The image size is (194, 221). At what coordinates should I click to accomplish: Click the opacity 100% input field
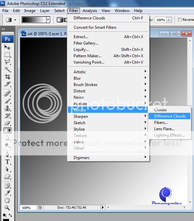[161, 20]
